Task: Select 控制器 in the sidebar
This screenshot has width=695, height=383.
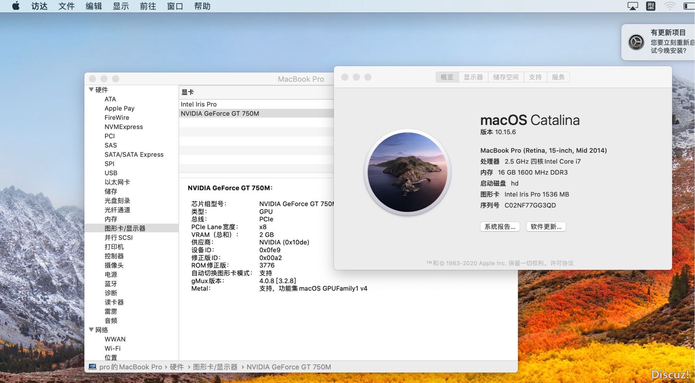Action: point(114,256)
